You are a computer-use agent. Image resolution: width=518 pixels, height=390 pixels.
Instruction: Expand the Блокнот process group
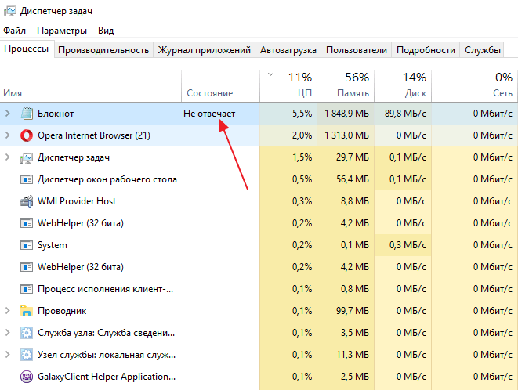(x=8, y=114)
